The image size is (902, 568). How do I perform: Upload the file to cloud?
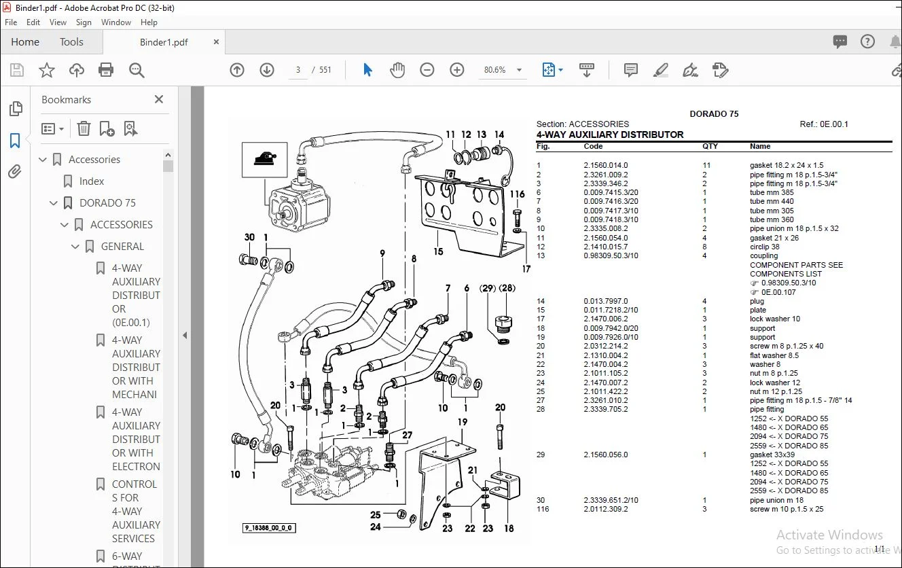[x=77, y=70]
